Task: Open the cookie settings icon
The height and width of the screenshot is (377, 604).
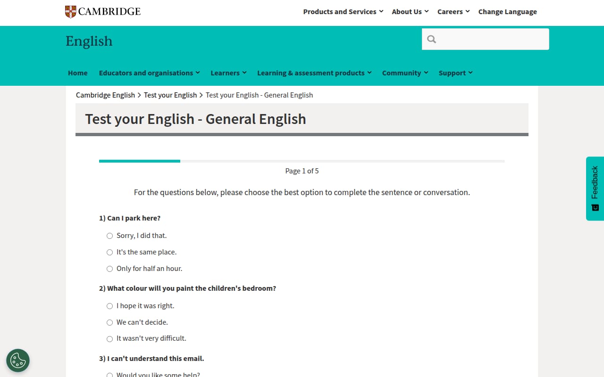Action: point(18,361)
